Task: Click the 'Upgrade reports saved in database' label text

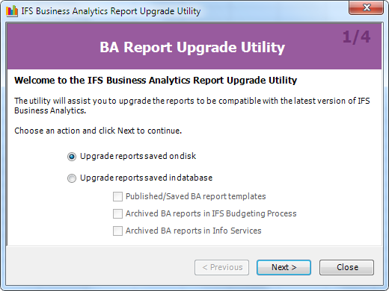Action: (x=146, y=178)
